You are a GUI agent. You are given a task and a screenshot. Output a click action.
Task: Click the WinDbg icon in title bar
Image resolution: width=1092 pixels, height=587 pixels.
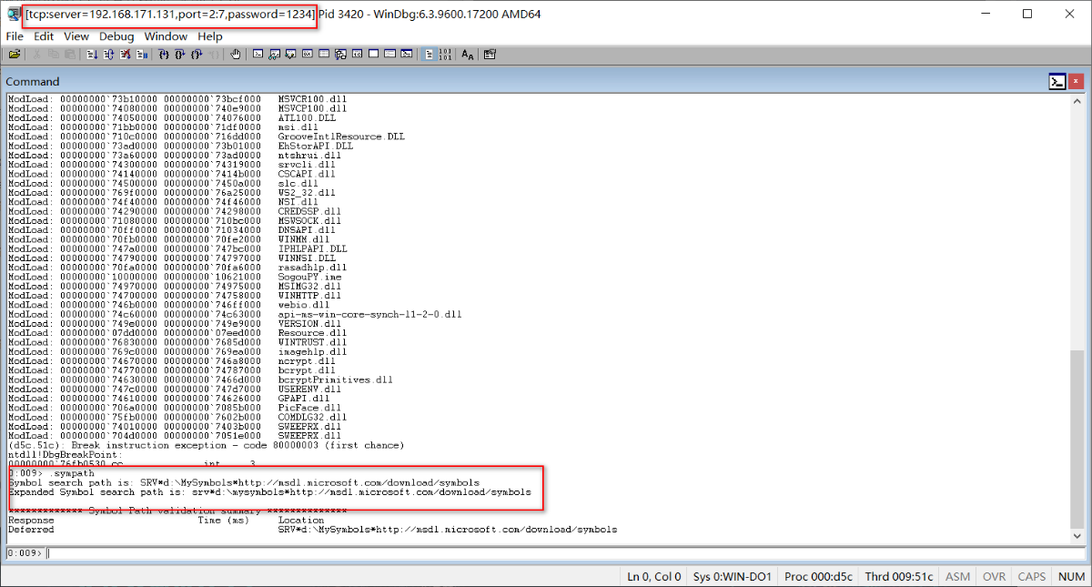pos(14,14)
